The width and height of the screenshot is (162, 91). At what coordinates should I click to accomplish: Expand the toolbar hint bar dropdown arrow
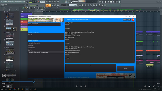tap(120, 5)
